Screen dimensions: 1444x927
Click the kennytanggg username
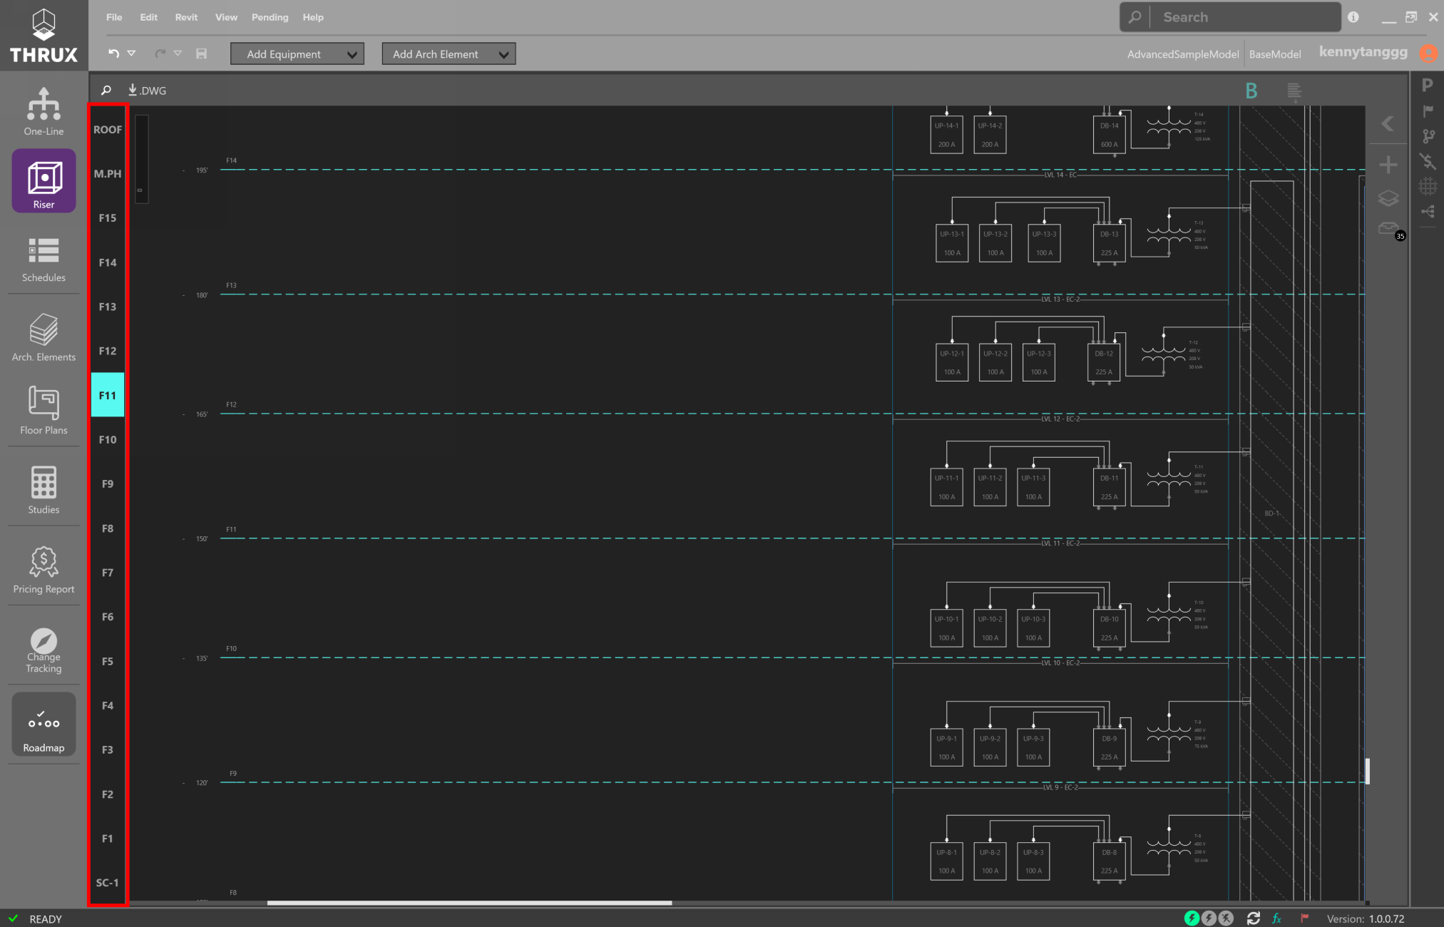click(1363, 52)
